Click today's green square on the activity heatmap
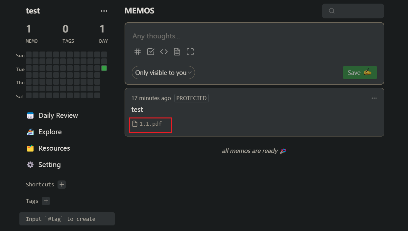The width and height of the screenshot is (408, 231). tap(104, 68)
